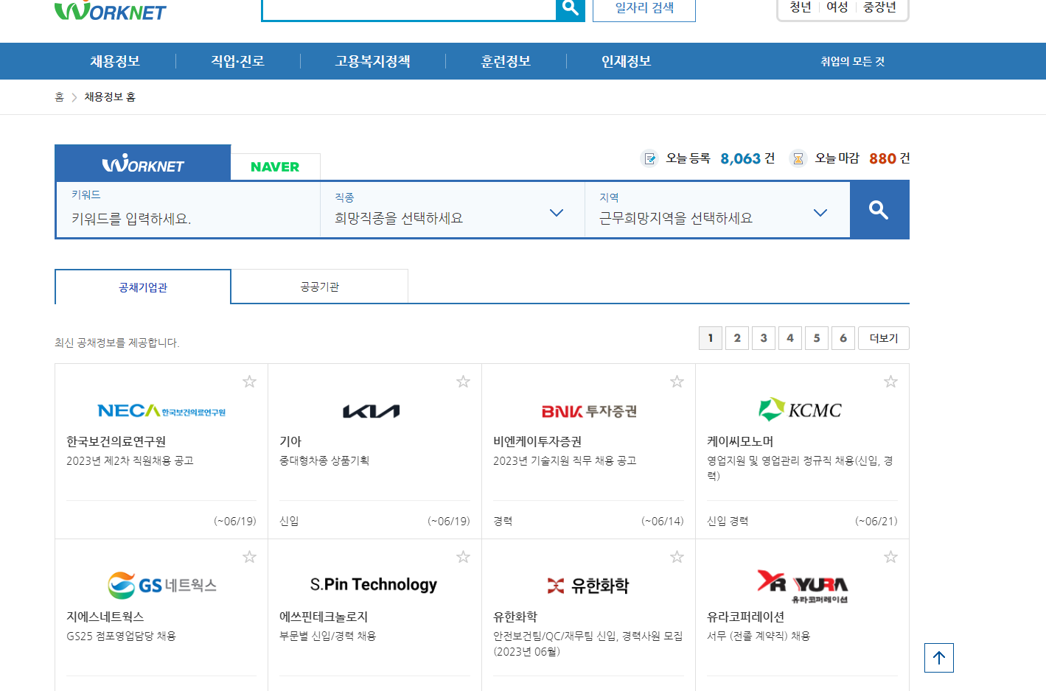
Task: Open the 고용복지정책 main menu
Action: [372, 61]
